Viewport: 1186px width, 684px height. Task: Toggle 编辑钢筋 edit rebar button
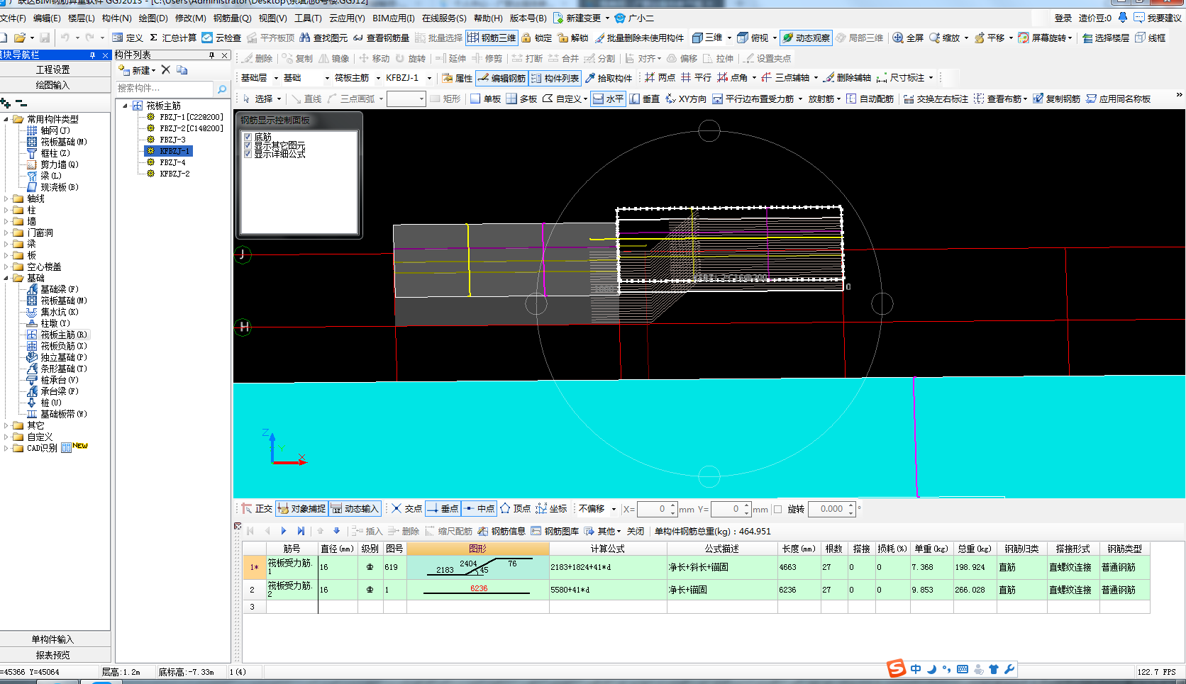(502, 78)
